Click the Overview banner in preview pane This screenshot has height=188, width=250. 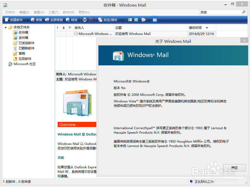[77, 124]
